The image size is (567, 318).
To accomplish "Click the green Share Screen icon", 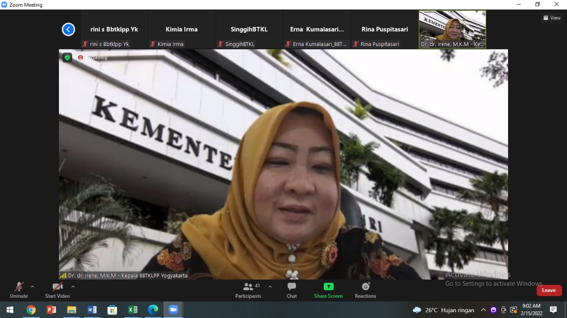I will tap(328, 287).
